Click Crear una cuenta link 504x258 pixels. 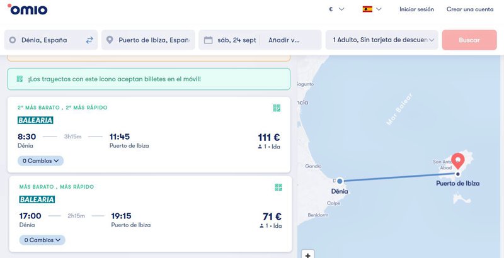pos(470,9)
